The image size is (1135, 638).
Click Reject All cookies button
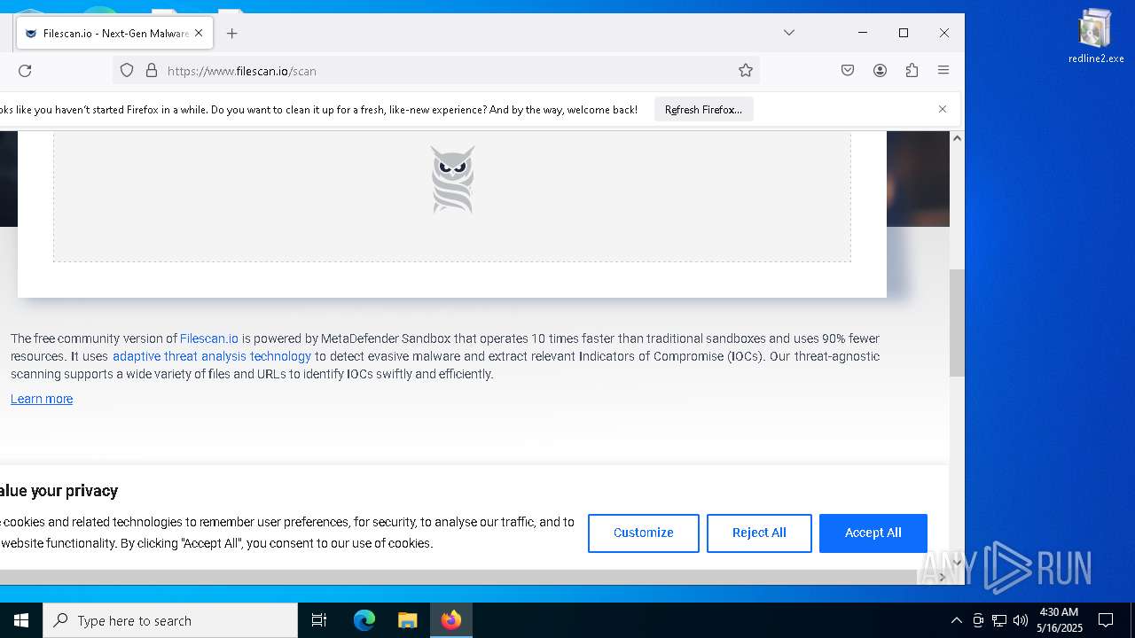[759, 533]
